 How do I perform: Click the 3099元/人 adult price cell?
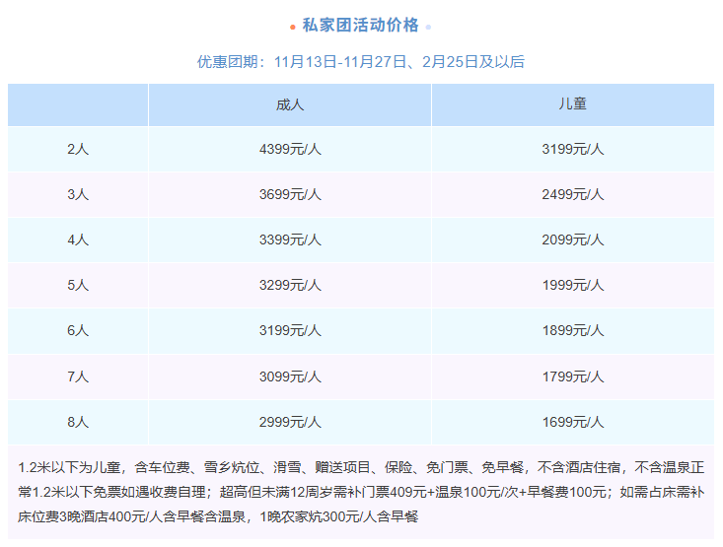coord(289,376)
